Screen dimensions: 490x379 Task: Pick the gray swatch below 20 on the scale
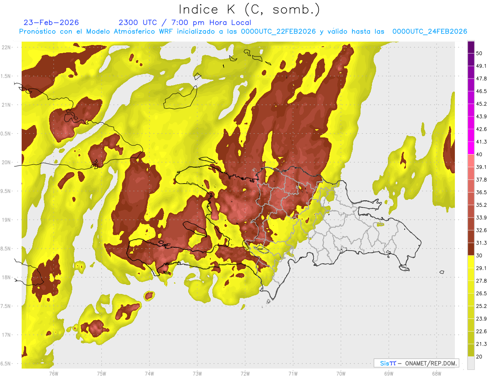(x=471, y=363)
